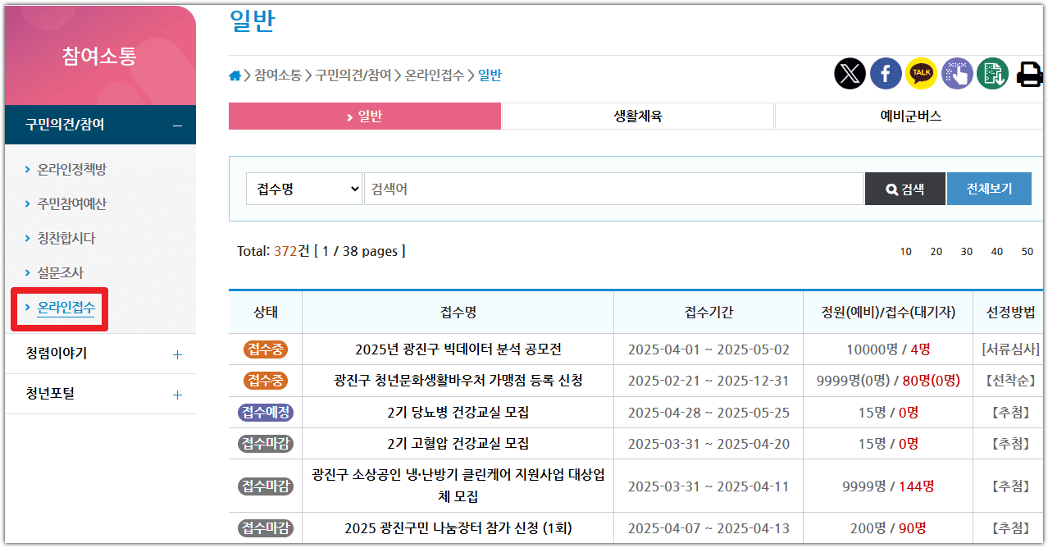
Task: Share the page on X
Action: coord(850,73)
